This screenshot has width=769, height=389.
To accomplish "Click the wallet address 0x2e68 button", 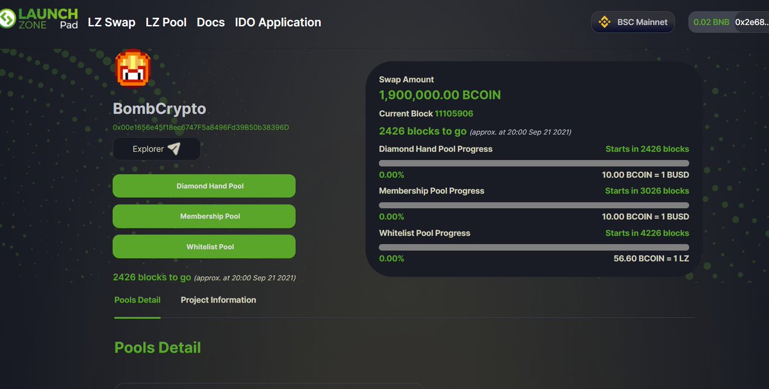I will tap(752, 22).
